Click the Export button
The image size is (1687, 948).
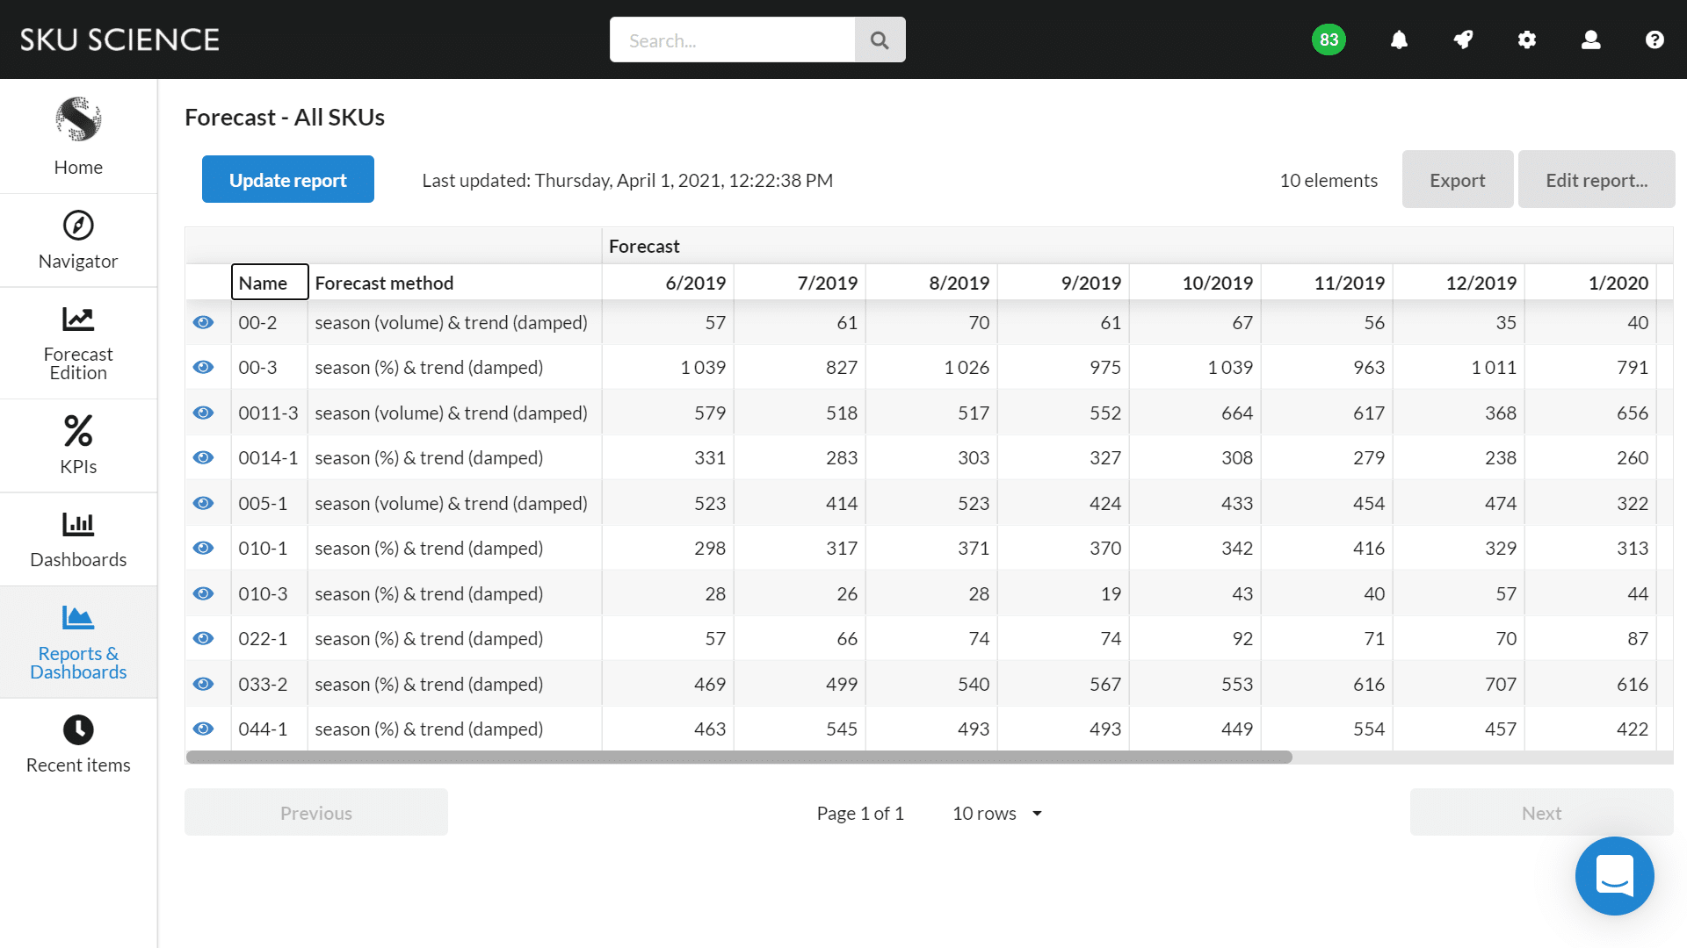coord(1457,180)
